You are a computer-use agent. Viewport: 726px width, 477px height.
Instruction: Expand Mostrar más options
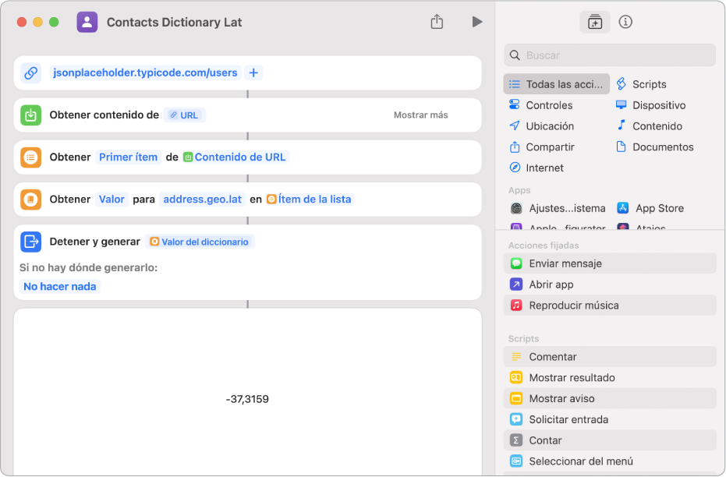pos(420,115)
